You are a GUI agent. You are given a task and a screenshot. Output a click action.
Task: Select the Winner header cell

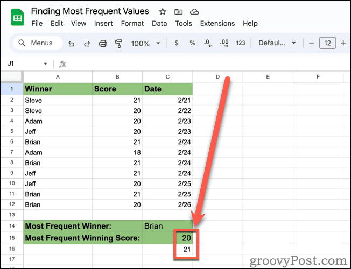[58, 89]
